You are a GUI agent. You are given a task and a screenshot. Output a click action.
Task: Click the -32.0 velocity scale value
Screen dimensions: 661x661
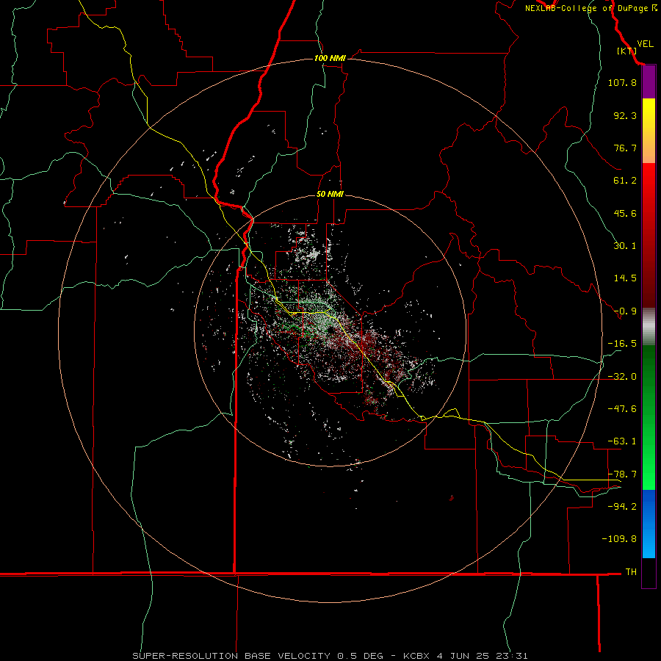pos(622,377)
